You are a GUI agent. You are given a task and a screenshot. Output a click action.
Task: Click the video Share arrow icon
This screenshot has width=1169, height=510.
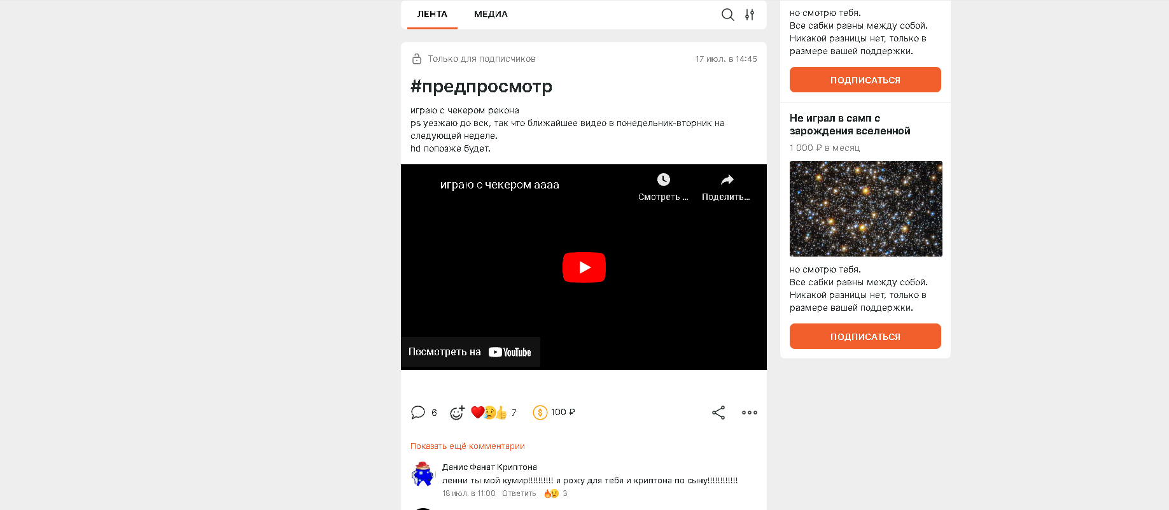(727, 180)
